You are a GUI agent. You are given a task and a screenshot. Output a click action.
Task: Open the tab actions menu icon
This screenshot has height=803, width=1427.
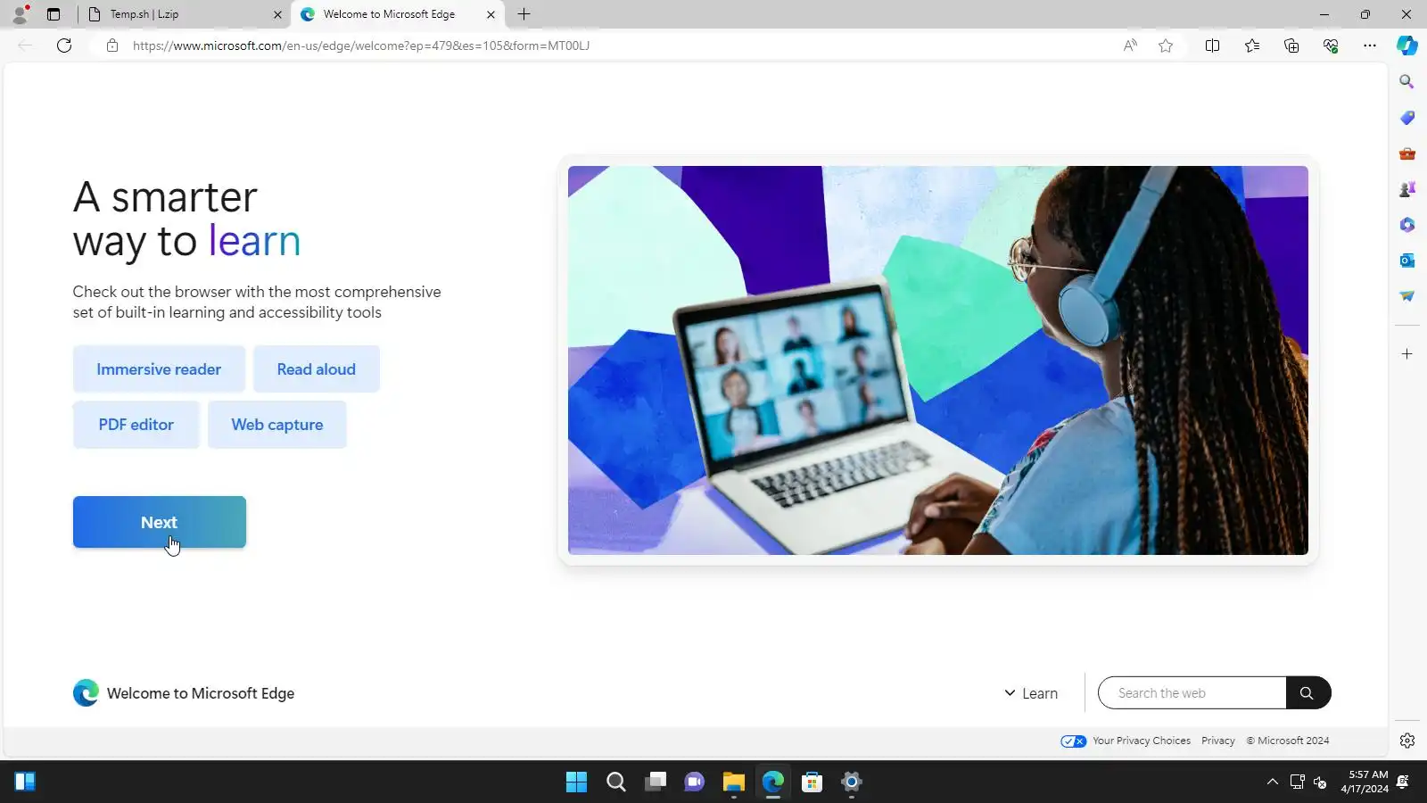click(54, 14)
